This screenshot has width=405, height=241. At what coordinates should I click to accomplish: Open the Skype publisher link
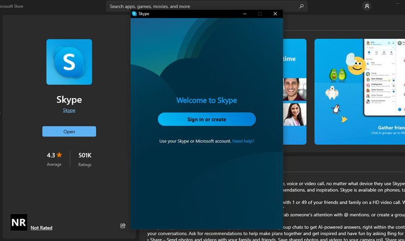69,110
